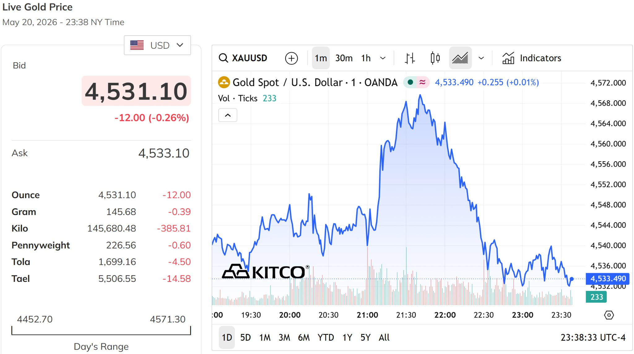The width and height of the screenshot is (634, 354).
Task: Expand more time intervals chevron
Action: click(x=383, y=58)
